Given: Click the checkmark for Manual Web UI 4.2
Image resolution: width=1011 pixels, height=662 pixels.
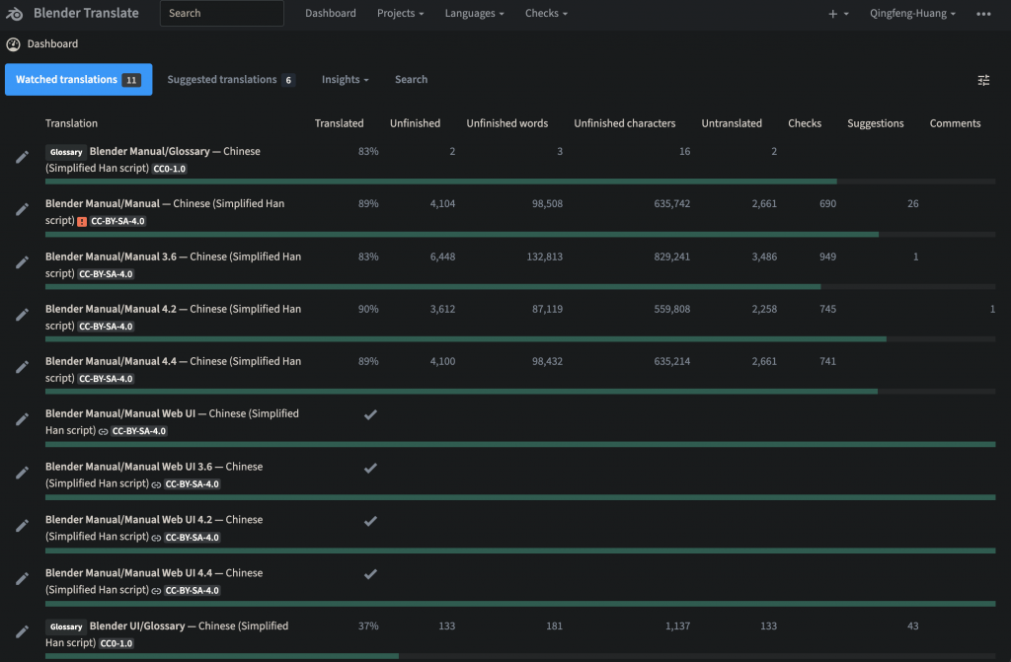Looking at the screenshot, I should (370, 521).
